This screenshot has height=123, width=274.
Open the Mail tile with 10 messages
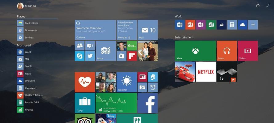click(x=148, y=30)
